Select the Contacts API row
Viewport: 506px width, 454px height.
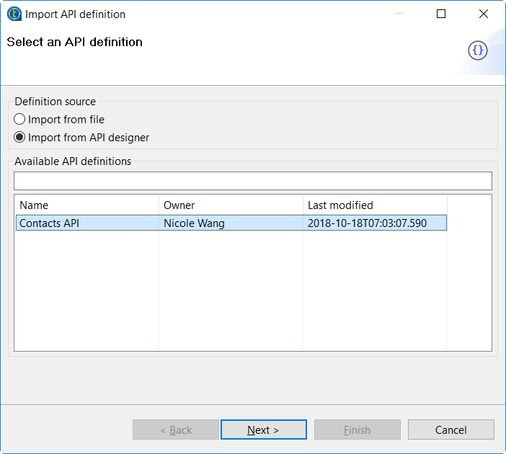point(50,223)
